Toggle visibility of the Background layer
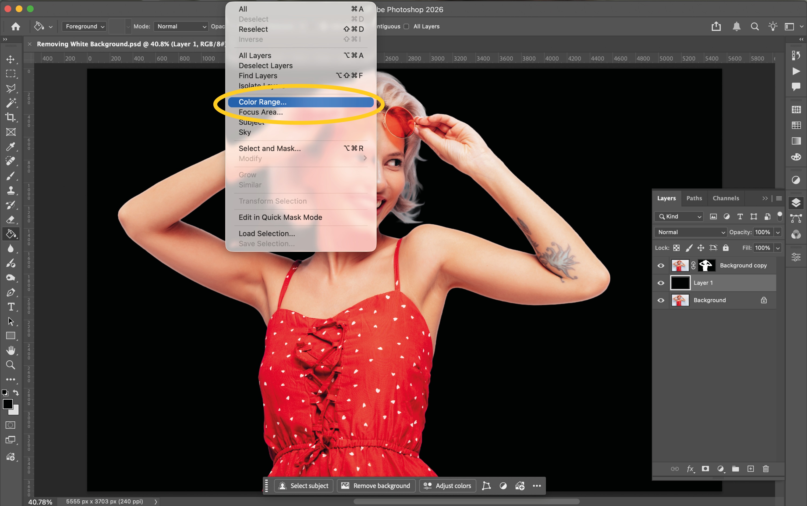 (661, 300)
